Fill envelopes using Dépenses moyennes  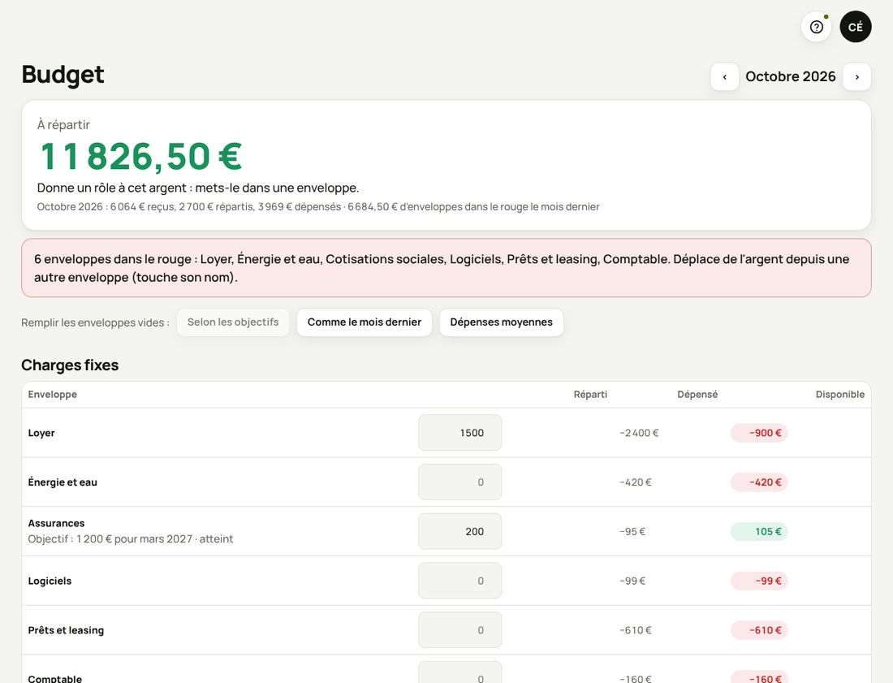501,322
